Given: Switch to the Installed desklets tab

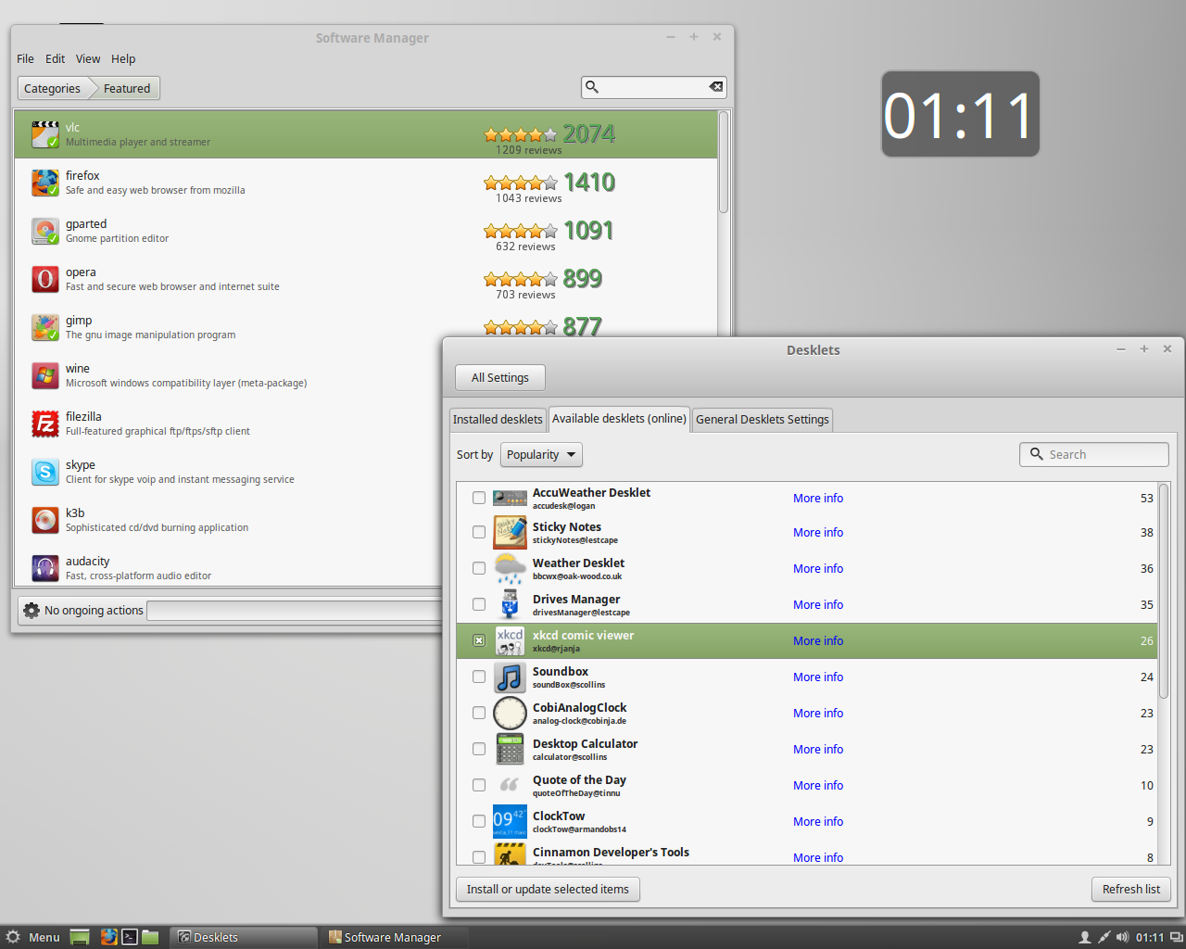Looking at the screenshot, I should pyautogui.click(x=498, y=420).
